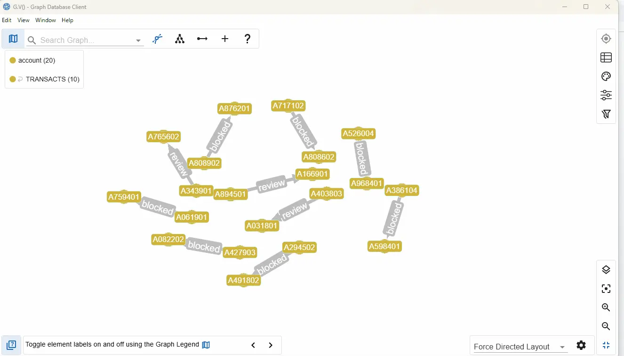Toggle account labels in the legend
Screen dimensions: 624x356
36,60
